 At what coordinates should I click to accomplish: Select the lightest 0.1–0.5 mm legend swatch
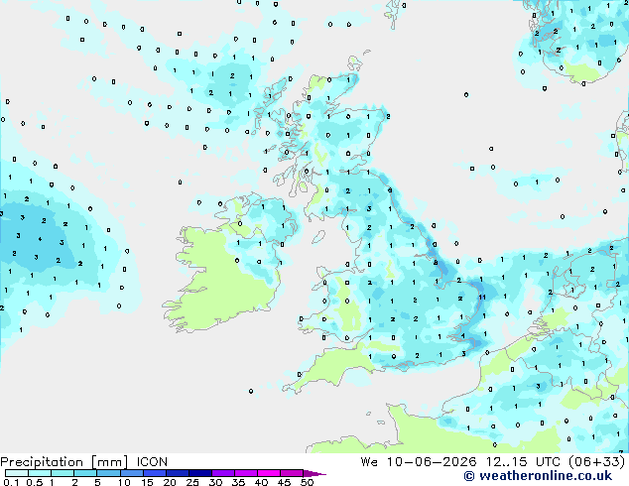(17, 473)
